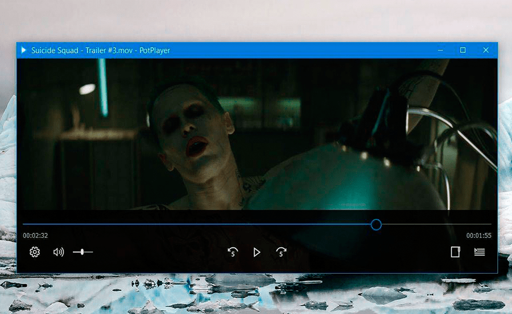Viewport: 512px width, 314px height.
Task: Maximize the PotPlayer window
Action: click(x=463, y=50)
